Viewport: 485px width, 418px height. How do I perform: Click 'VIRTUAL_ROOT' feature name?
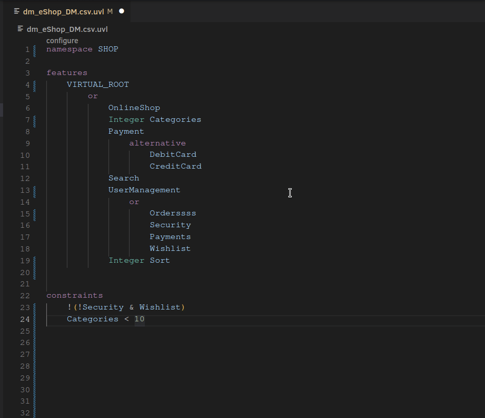coord(98,84)
